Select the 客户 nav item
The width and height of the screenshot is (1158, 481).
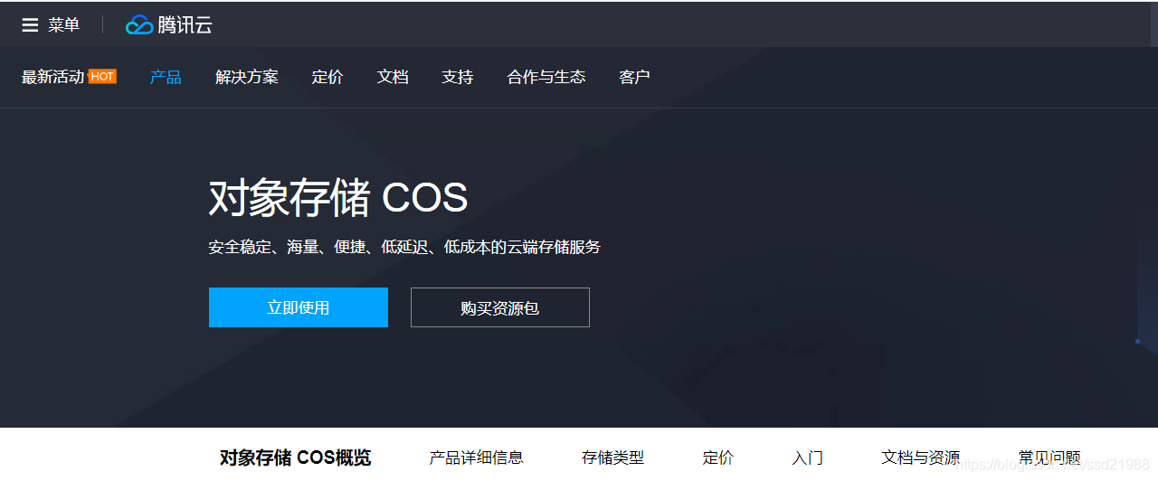pyautogui.click(x=634, y=77)
